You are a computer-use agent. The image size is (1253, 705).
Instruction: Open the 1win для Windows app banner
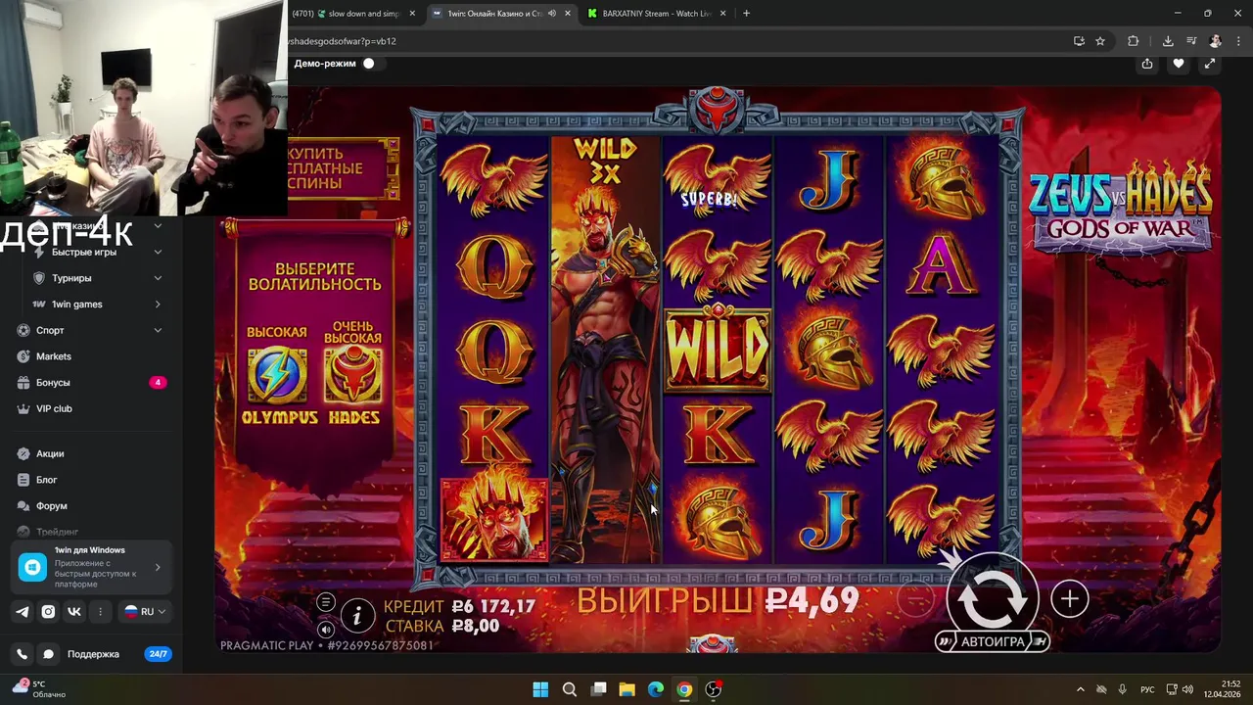[x=92, y=567]
